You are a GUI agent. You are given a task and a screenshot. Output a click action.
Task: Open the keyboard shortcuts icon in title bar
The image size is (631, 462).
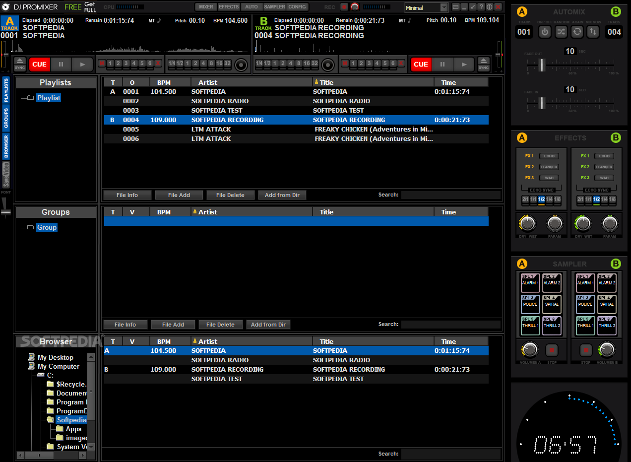pyautogui.click(x=456, y=7)
